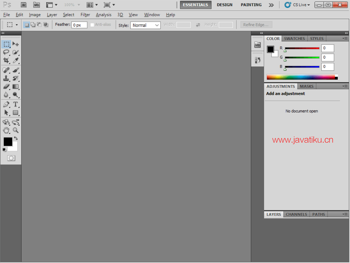Select the Rectangular Marquee tool

(x=6, y=44)
